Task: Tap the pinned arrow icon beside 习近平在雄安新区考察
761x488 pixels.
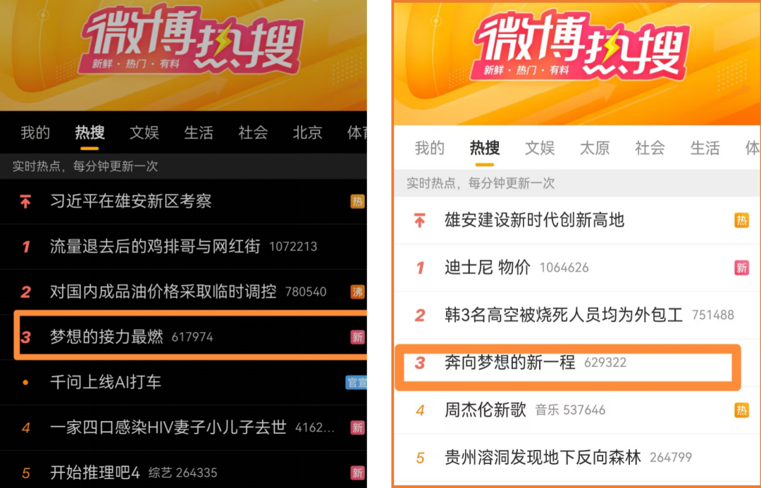Action: pos(25,201)
